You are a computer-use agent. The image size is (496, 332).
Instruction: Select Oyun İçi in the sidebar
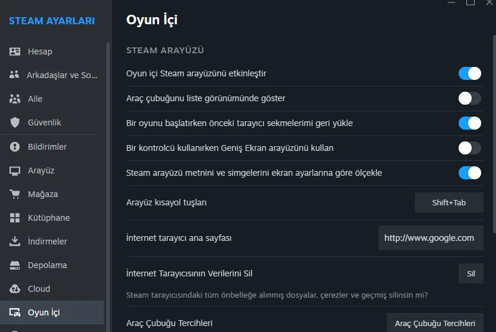tap(52, 312)
